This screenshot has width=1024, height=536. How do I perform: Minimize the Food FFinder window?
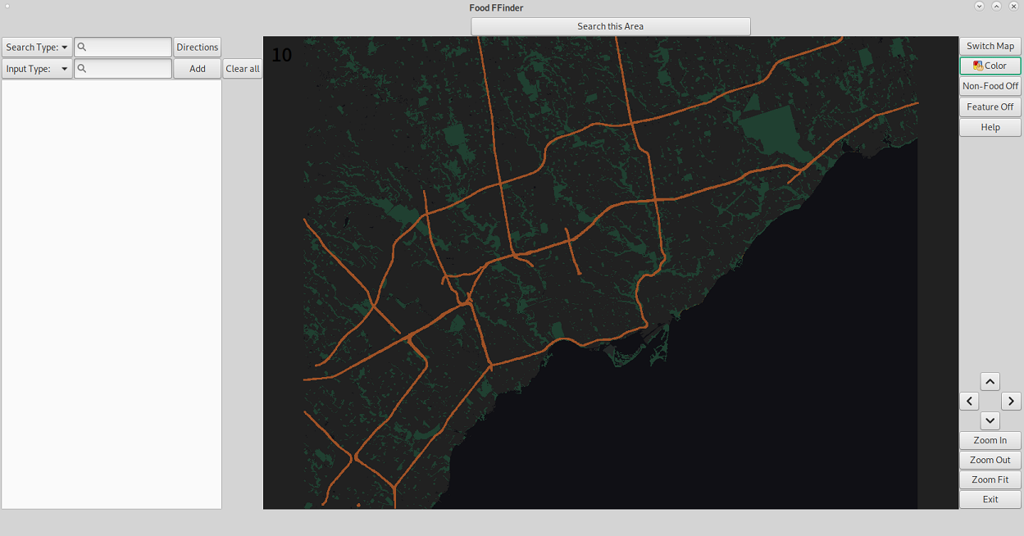(x=979, y=6)
